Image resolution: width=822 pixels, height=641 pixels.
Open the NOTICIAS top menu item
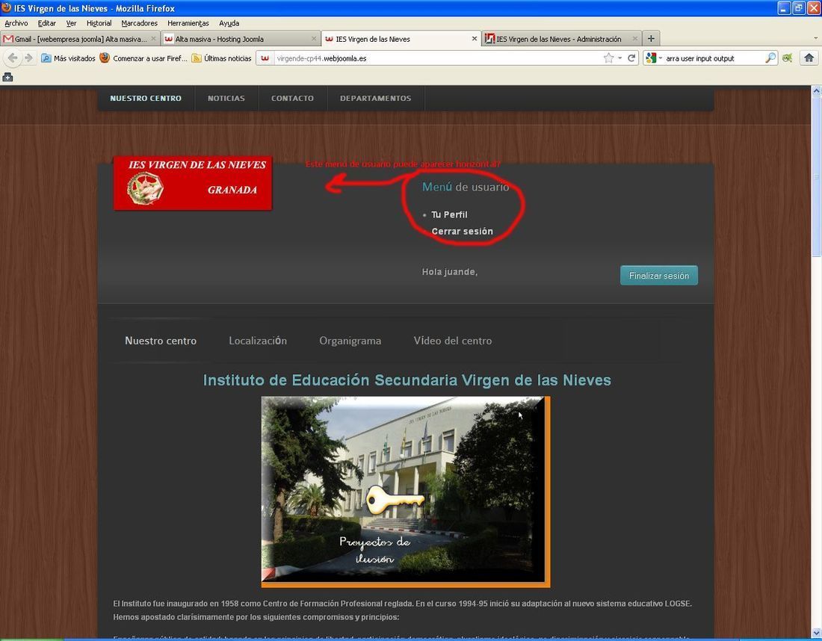click(226, 98)
